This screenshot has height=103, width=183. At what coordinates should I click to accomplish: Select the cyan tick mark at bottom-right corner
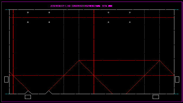[x=176, y=94]
